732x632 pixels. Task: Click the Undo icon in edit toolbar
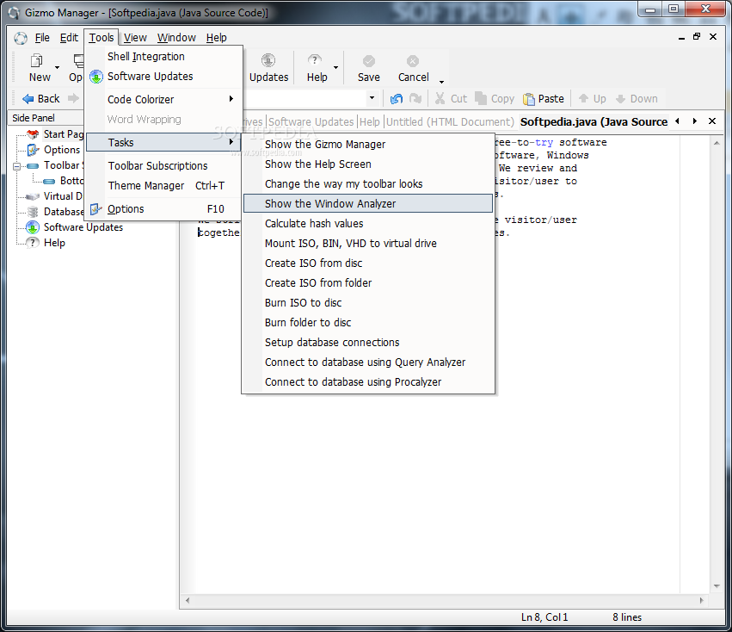point(397,99)
